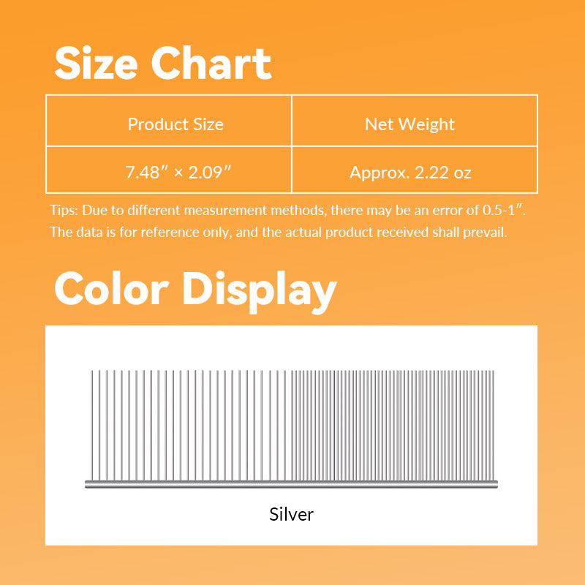Image resolution: width=585 pixels, height=585 pixels.
Task: Click the fine-spaced teeth of the comb
Action: click(x=393, y=426)
